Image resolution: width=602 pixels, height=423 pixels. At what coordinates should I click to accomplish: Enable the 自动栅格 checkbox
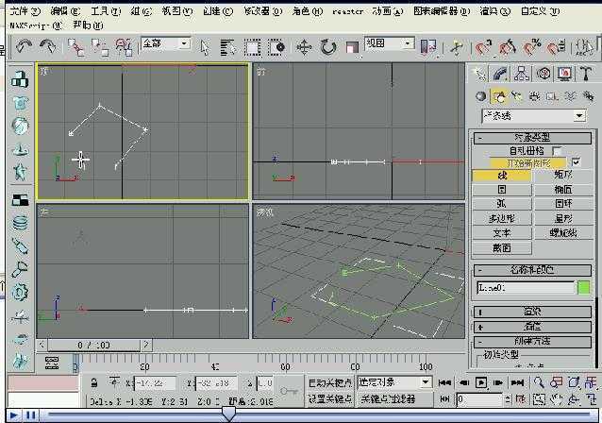pyautogui.click(x=556, y=151)
